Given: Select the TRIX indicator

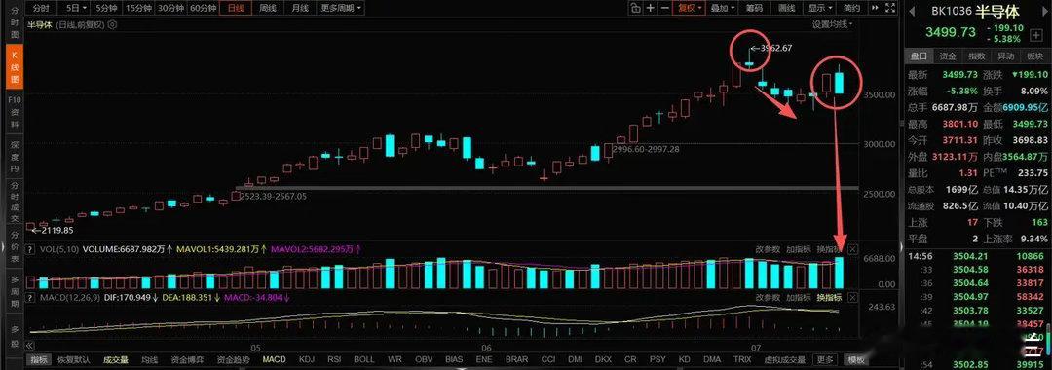Looking at the screenshot, I should pyautogui.click(x=742, y=360).
